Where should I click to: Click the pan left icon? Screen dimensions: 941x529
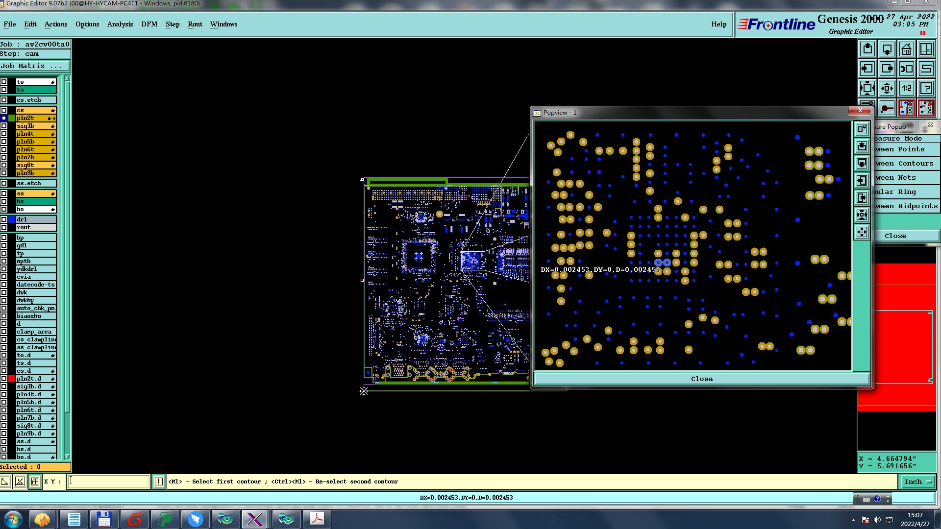pos(867,69)
